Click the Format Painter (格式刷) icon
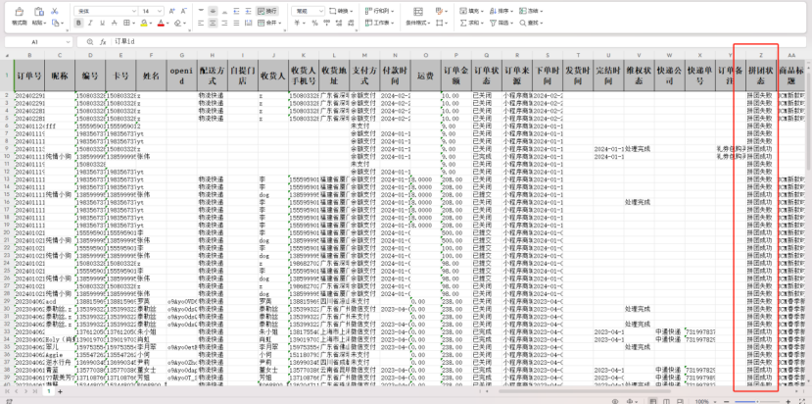Image resolution: width=812 pixels, height=404 pixels. point(20,11)
